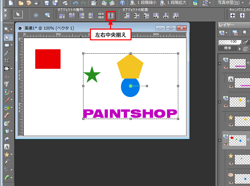This screenshot has height=186, width=250.
Task: Click the 1 段階拡大 zoom in button
Action: [173, 3]
